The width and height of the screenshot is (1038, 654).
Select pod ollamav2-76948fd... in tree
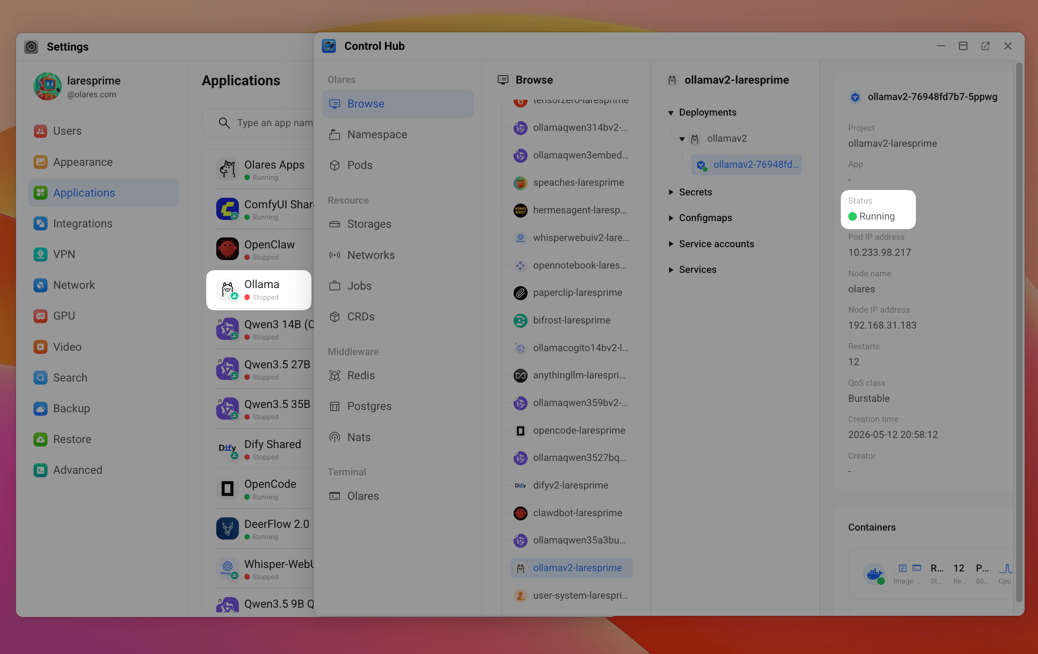(x=746, y=165)
